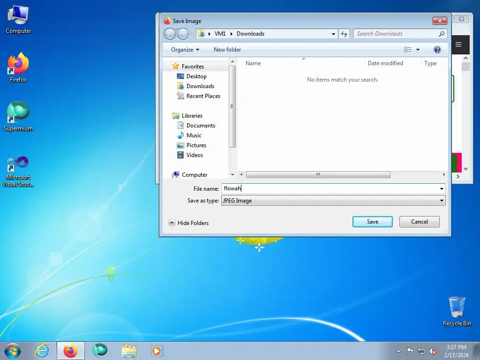Click the Change your view icon
The height and width of the screenshot is (360, 480).
point(407,50)
